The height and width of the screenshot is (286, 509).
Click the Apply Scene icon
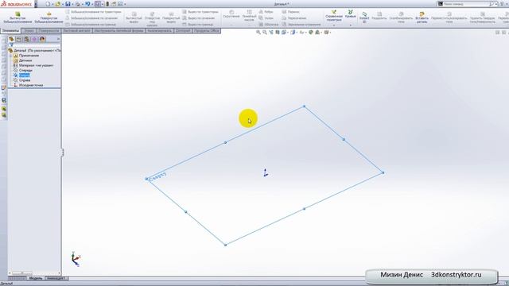click(x=317, y=33)
